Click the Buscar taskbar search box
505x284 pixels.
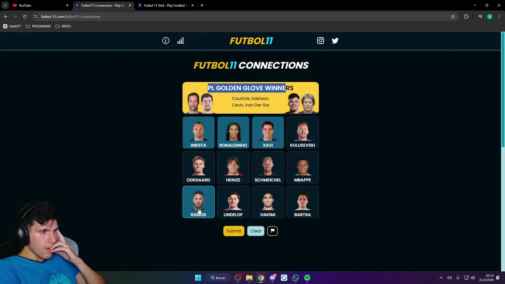coord(218,278)
